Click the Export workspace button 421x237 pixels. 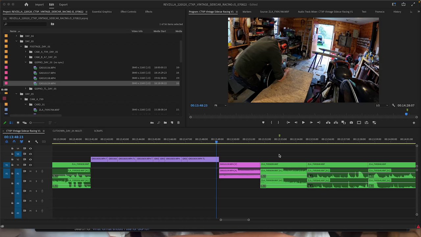(x=63, y=5)
